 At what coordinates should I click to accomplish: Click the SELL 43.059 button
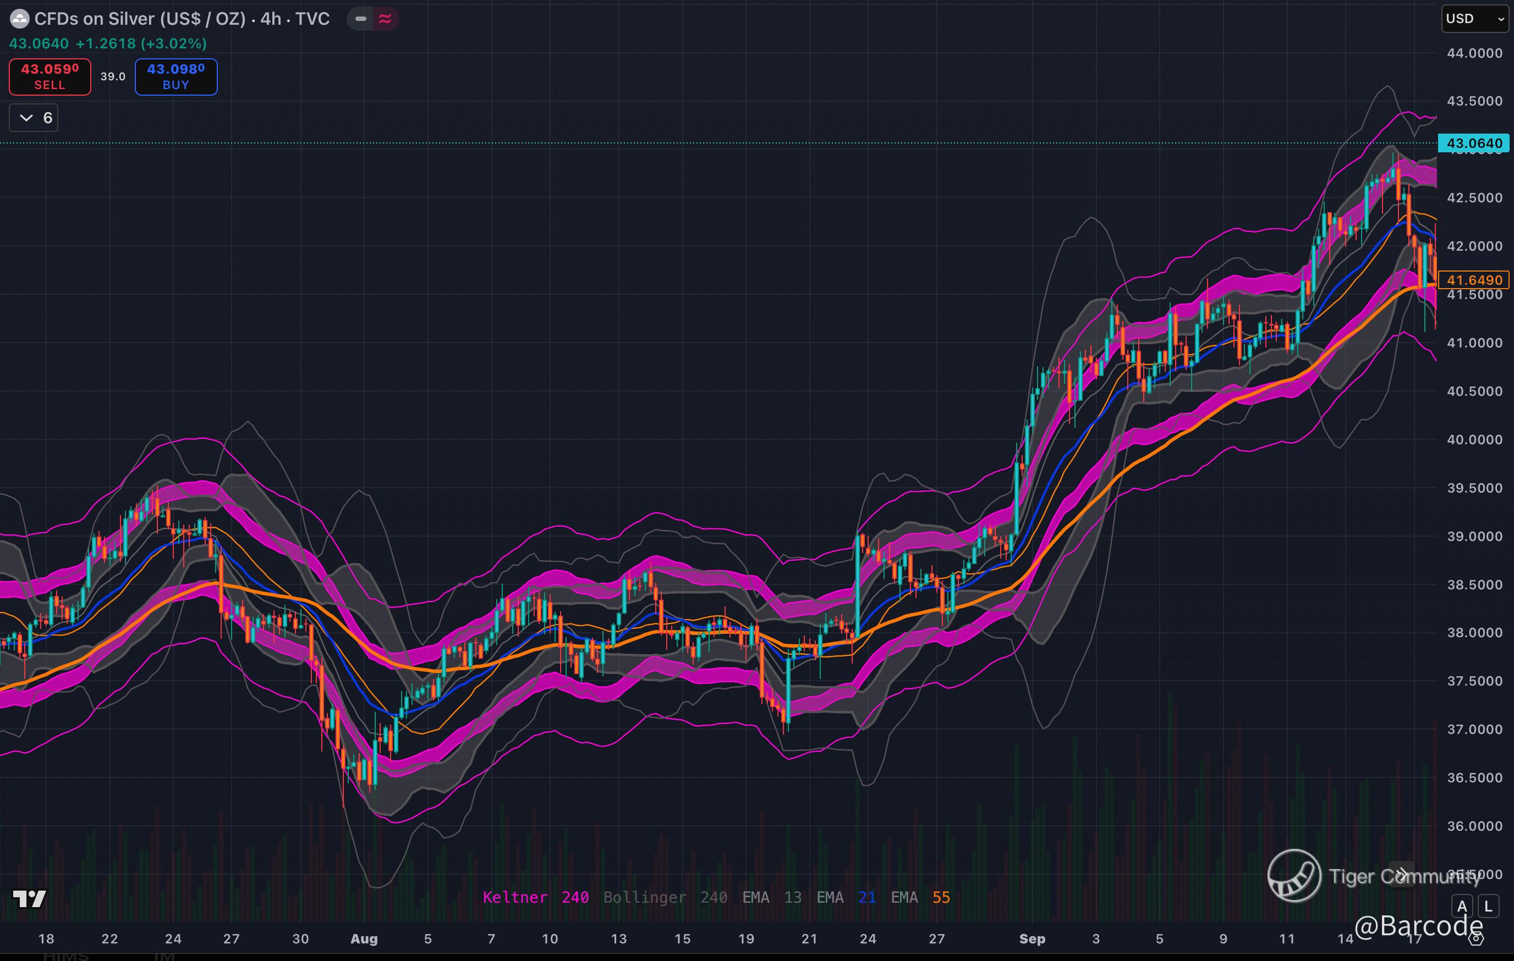click(x=50, y=76)
